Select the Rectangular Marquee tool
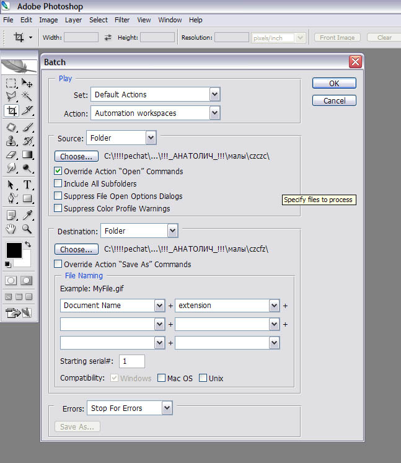This screenshot has width=401, height=463. [11, 83]
